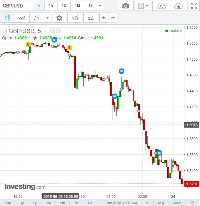Image resolution: width=200 pixels, height=206 pixels.
Task: Open axis settings gear at bottom right
Action: click(x=192, y=203)
